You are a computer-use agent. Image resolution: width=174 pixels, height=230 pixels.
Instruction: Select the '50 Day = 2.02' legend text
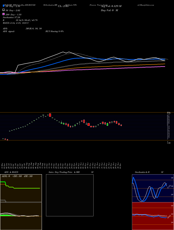tap(13, 10)
